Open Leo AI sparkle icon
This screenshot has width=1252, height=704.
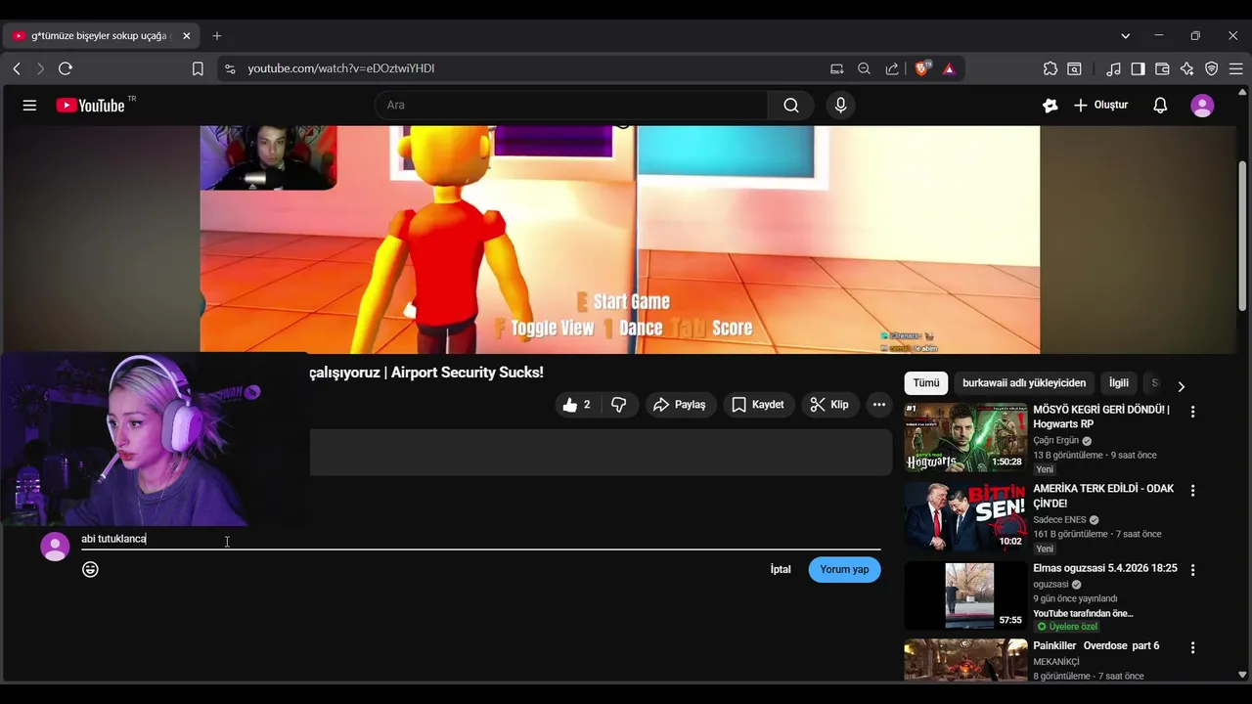pyautogui.click(x=1186, y=68)
